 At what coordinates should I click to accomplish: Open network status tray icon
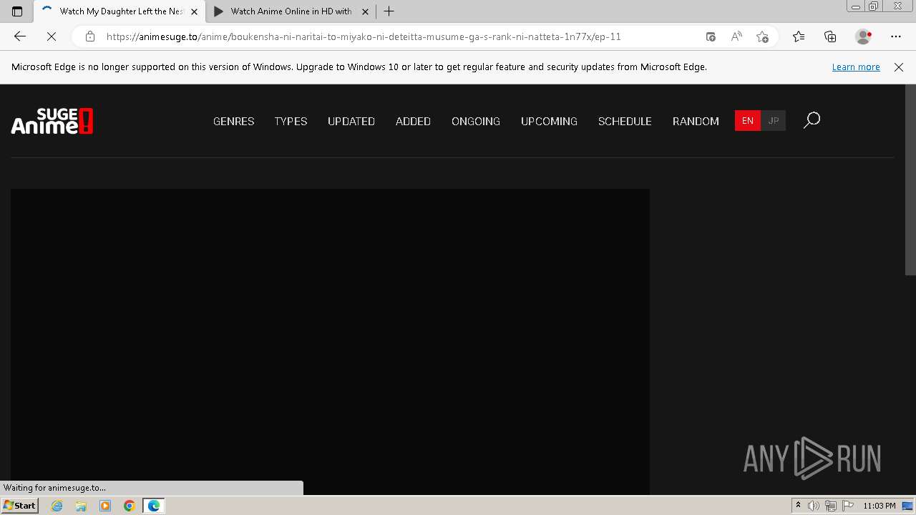(831, 506)
